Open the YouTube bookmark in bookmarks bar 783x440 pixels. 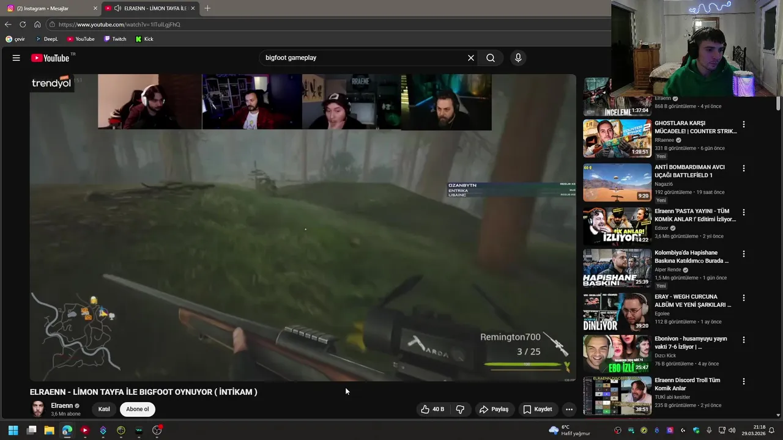pyautogui.click(x=81, y=39)
